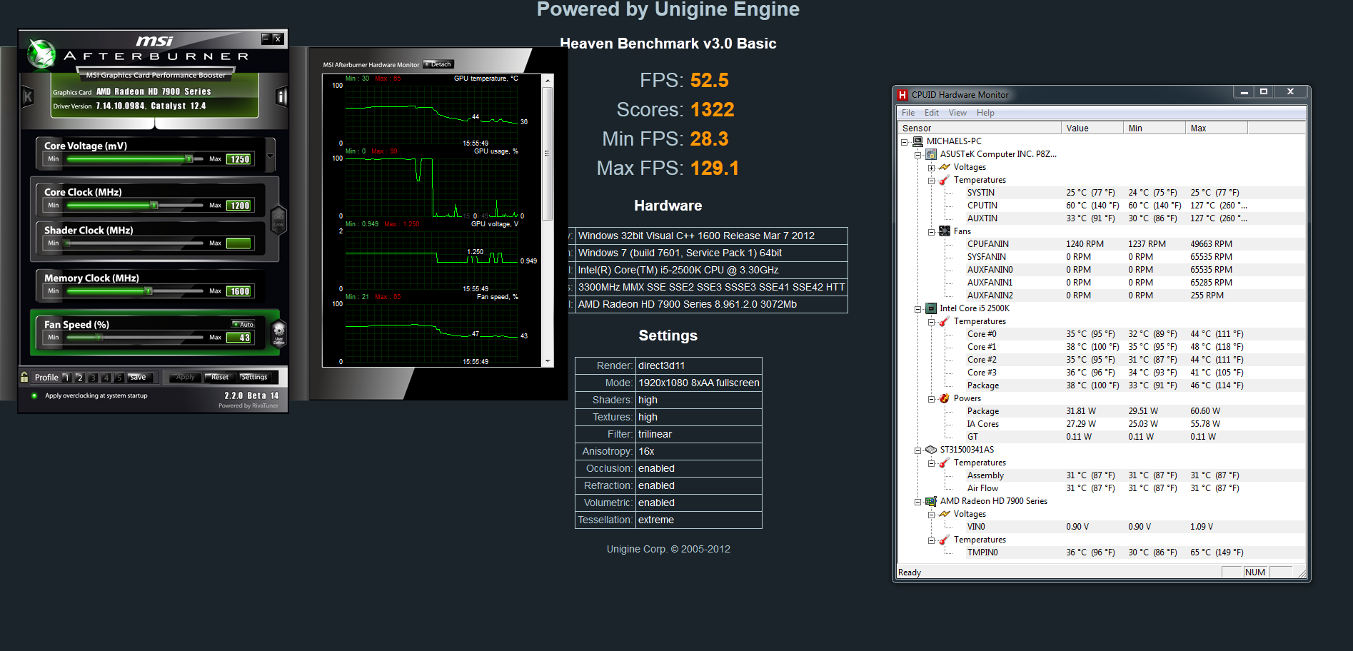This screenshot has width=1353, height=651.
Task: Open Afterburner Settings
Action: pos(254,377)
